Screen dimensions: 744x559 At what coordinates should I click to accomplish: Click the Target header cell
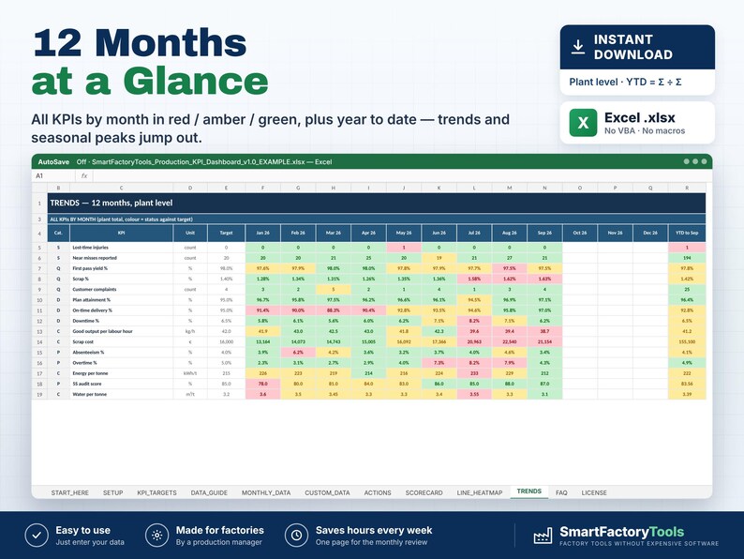[x=227, y=233]
